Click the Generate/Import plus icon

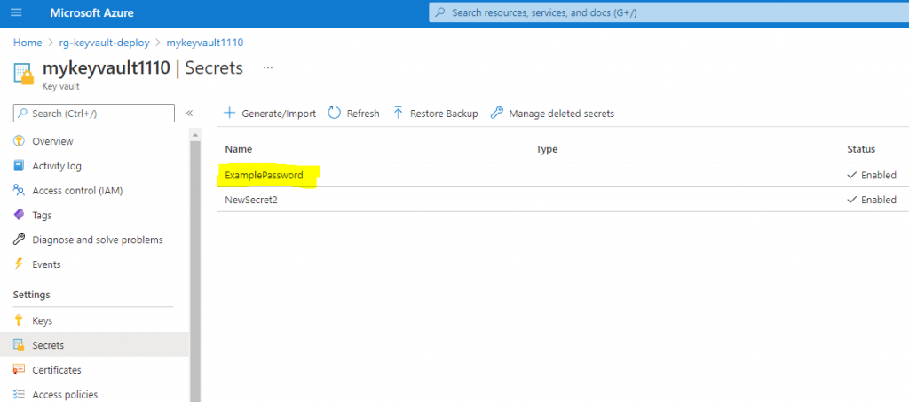click(x=229, y=114)
